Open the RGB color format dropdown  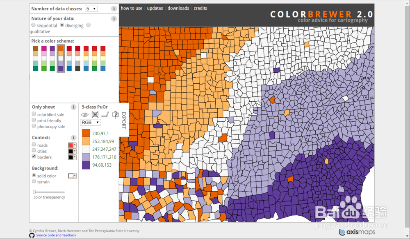tap(91, 123)
